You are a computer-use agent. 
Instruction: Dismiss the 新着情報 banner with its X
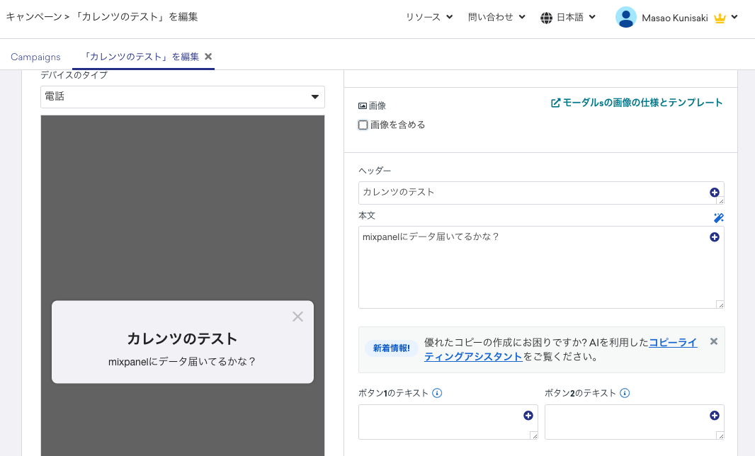713,341
